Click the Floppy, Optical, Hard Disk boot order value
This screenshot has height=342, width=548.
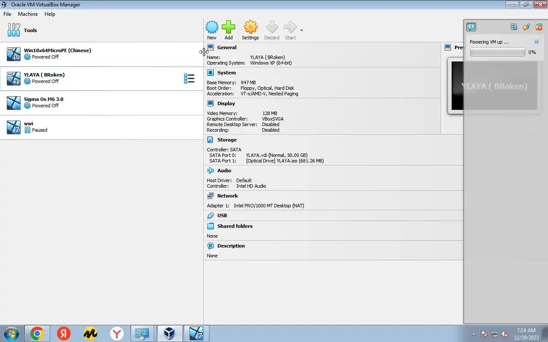267,88
